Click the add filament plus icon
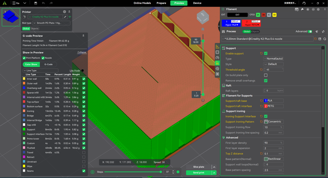Viewport: 328px width, 178px height. click(308, 9)
